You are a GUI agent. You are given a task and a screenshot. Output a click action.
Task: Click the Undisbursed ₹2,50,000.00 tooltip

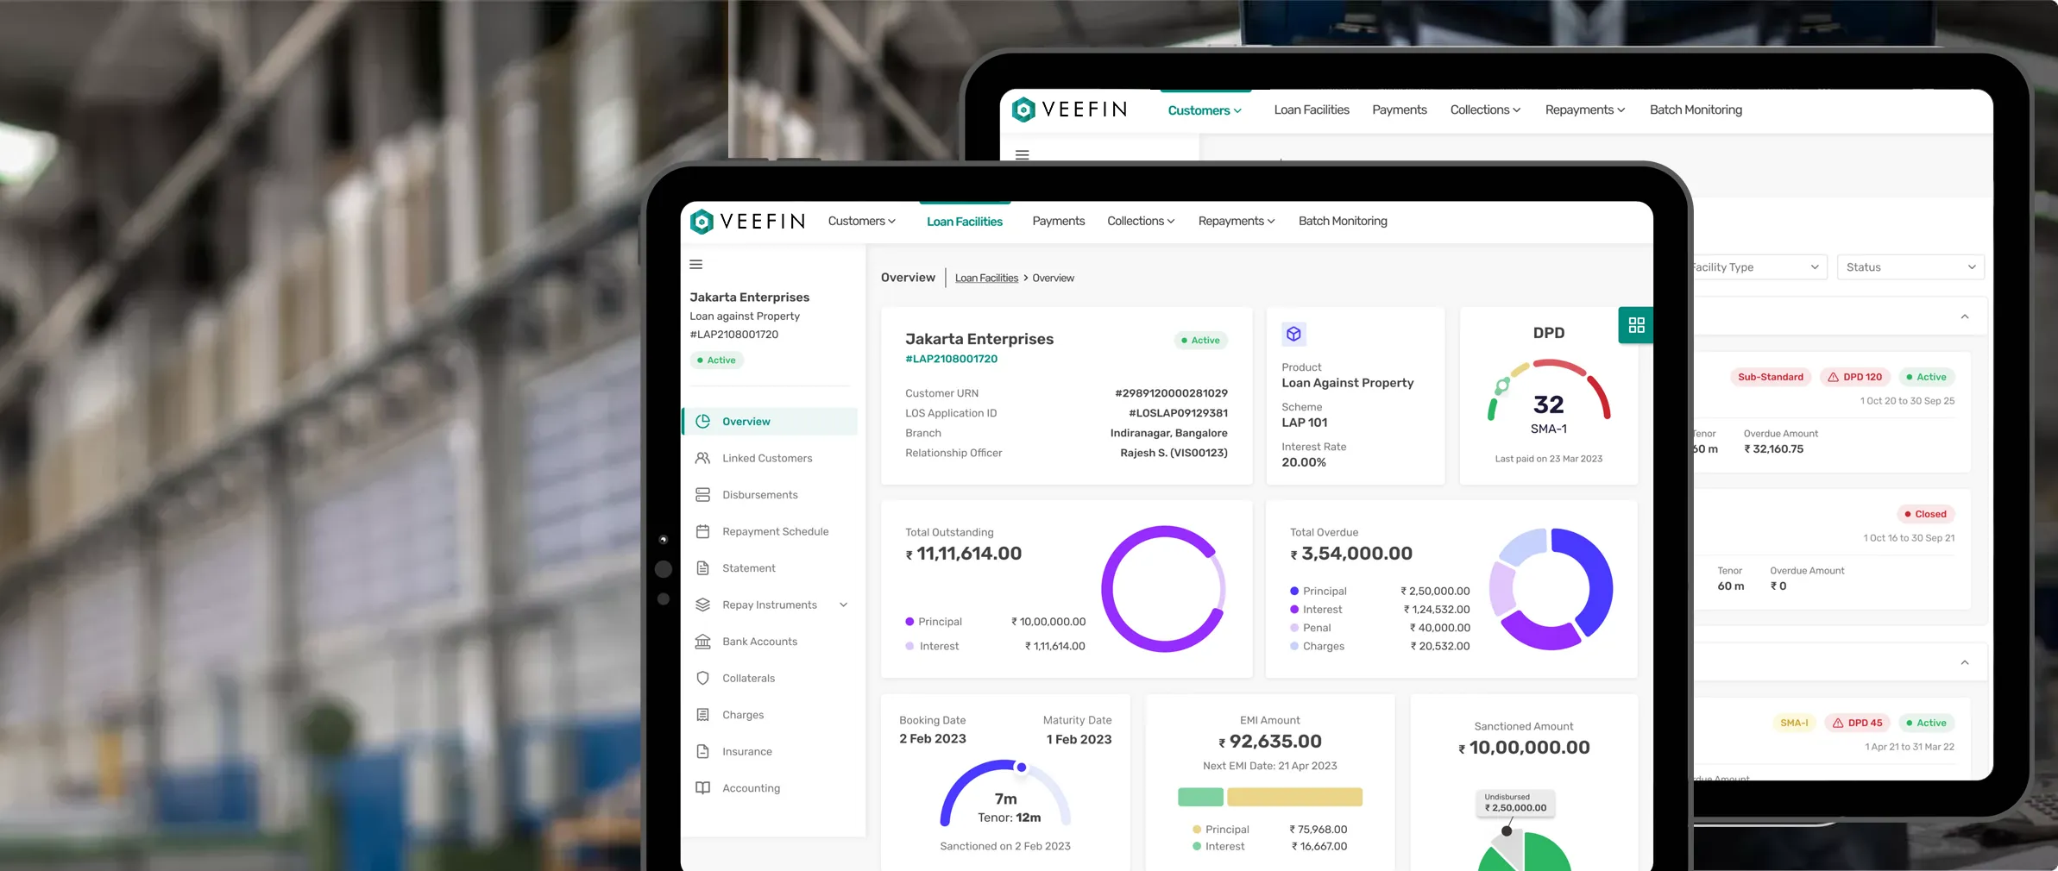1515,804
